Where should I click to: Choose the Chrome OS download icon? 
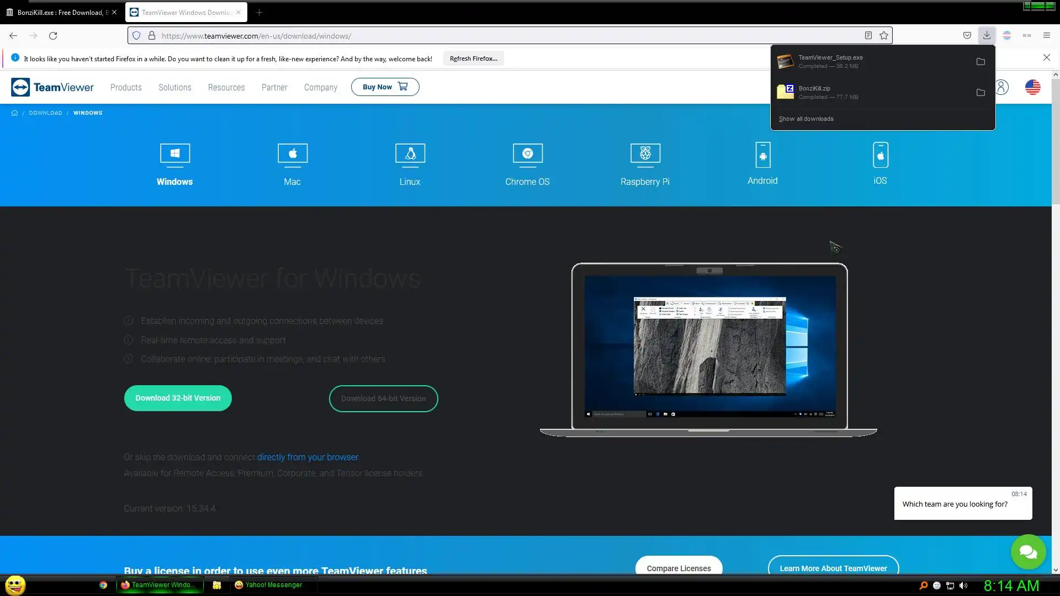(x=527, y=155)
